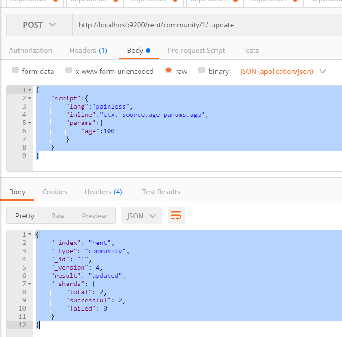342x337 pixels.
Task: Open JSON (application/json) content type dropdown
Action: (283, 71)
